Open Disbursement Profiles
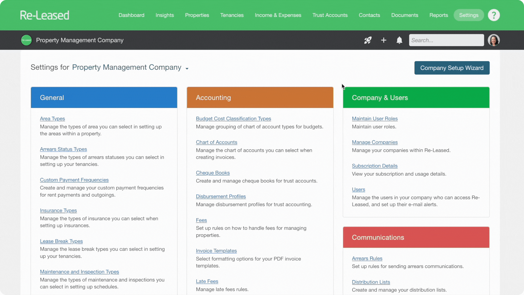This screenshot has height=295, width=524. coord(221,196)
